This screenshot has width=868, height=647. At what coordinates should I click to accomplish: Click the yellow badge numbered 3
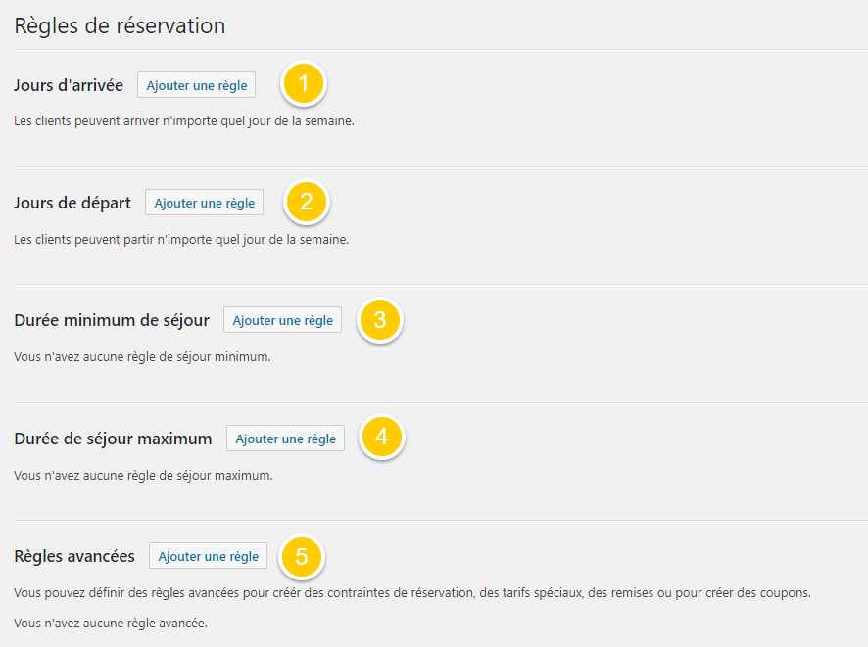[x=380, y=320]
